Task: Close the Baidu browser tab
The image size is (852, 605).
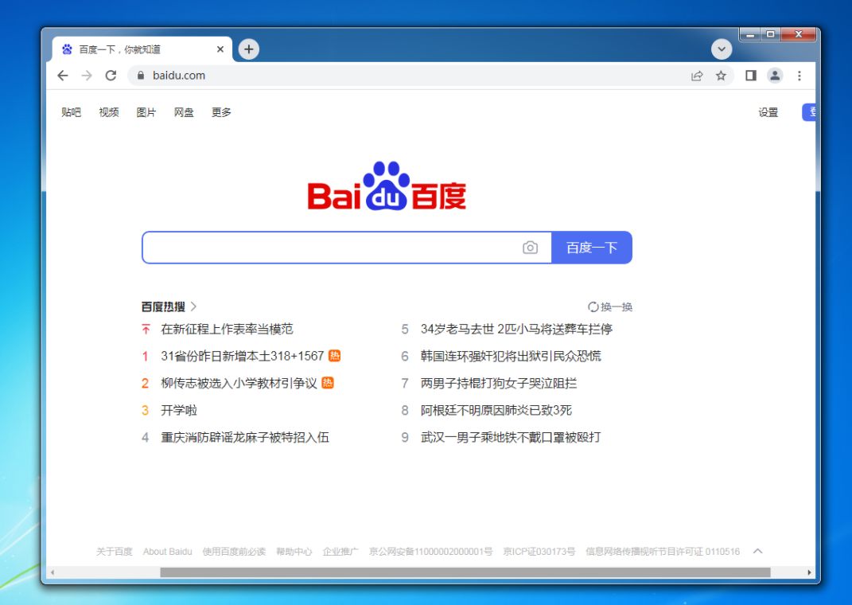Action: pos(220,49)
